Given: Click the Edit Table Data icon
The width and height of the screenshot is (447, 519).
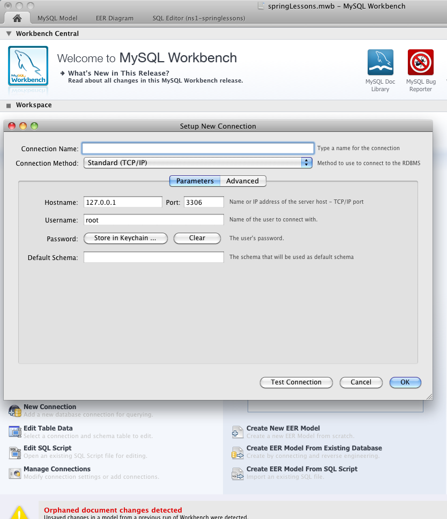Looking at the screenshot, I should (x=15, y=432).
